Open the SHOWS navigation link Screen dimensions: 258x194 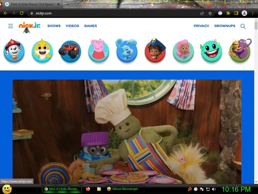coord(54,26)
